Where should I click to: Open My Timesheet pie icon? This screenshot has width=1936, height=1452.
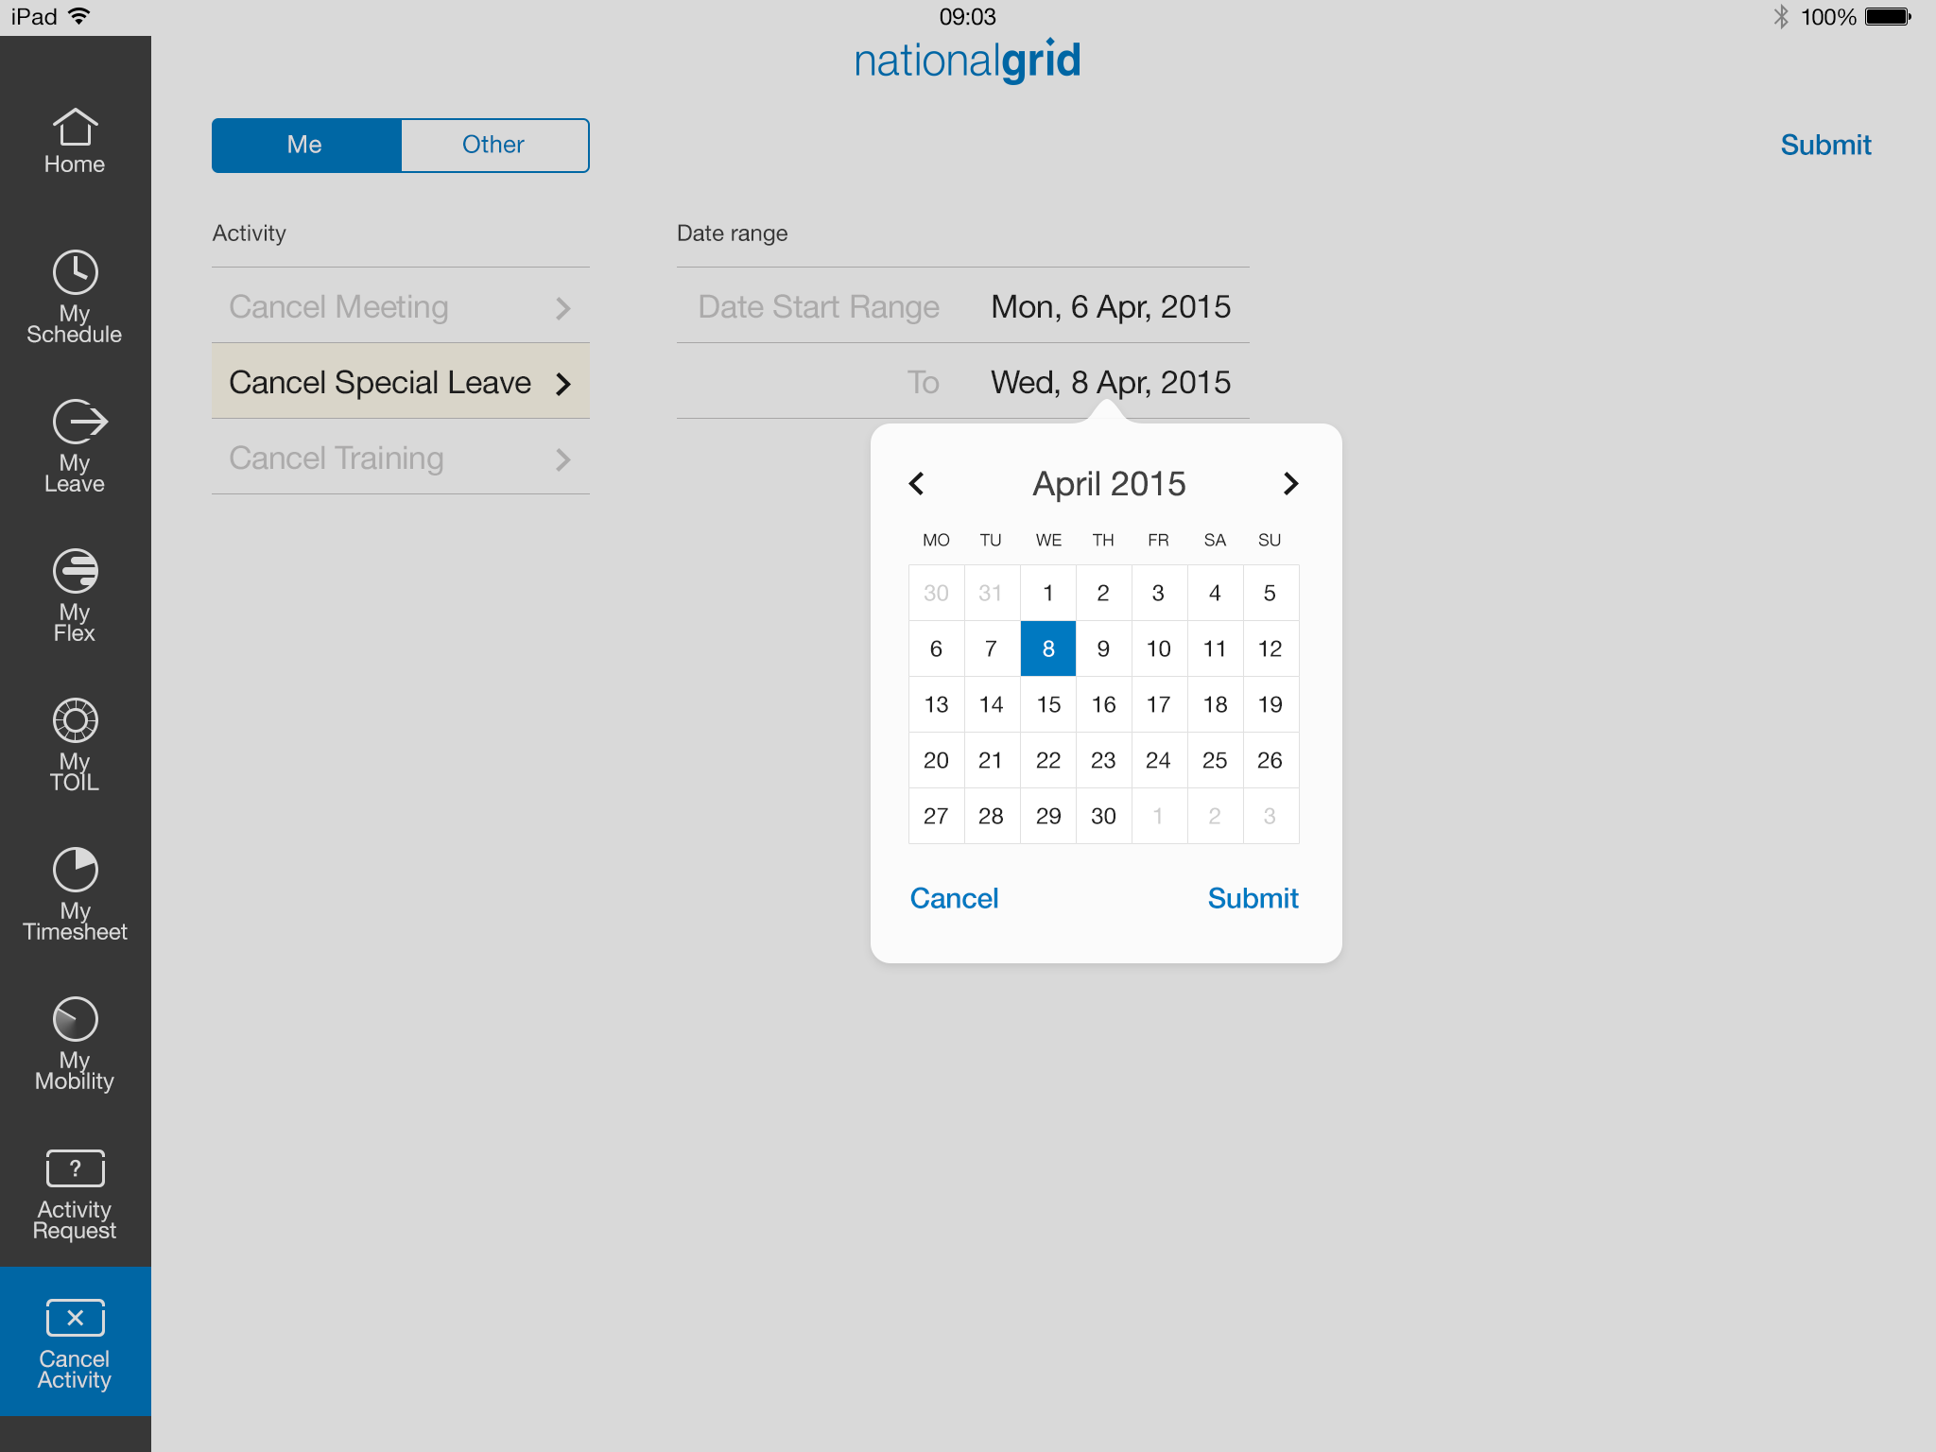(75, 893)
